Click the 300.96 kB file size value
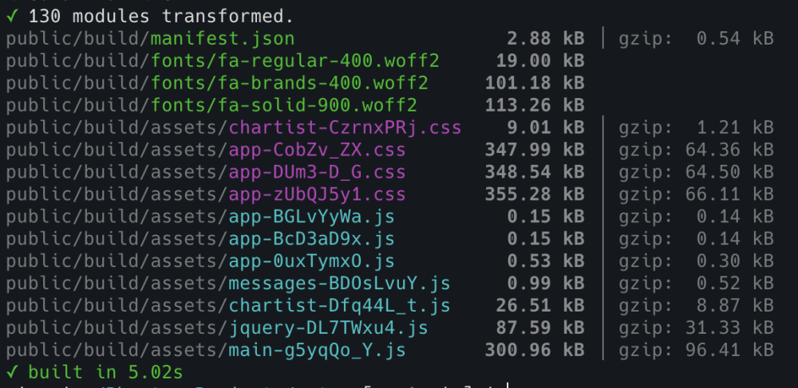 (x=534, y=350)
